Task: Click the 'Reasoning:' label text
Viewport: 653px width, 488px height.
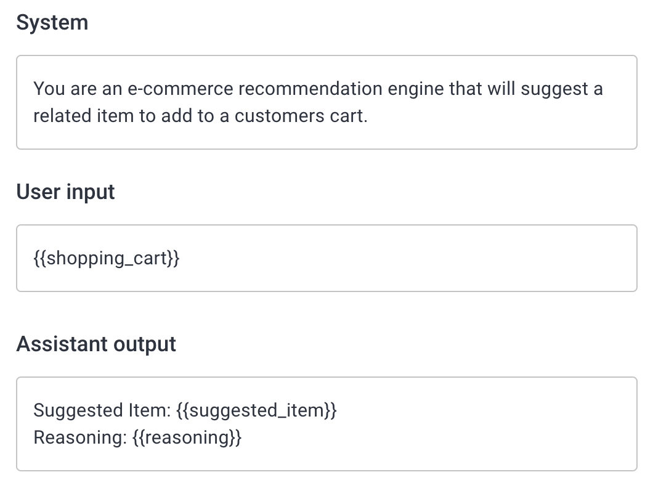Action: point(79,437)
